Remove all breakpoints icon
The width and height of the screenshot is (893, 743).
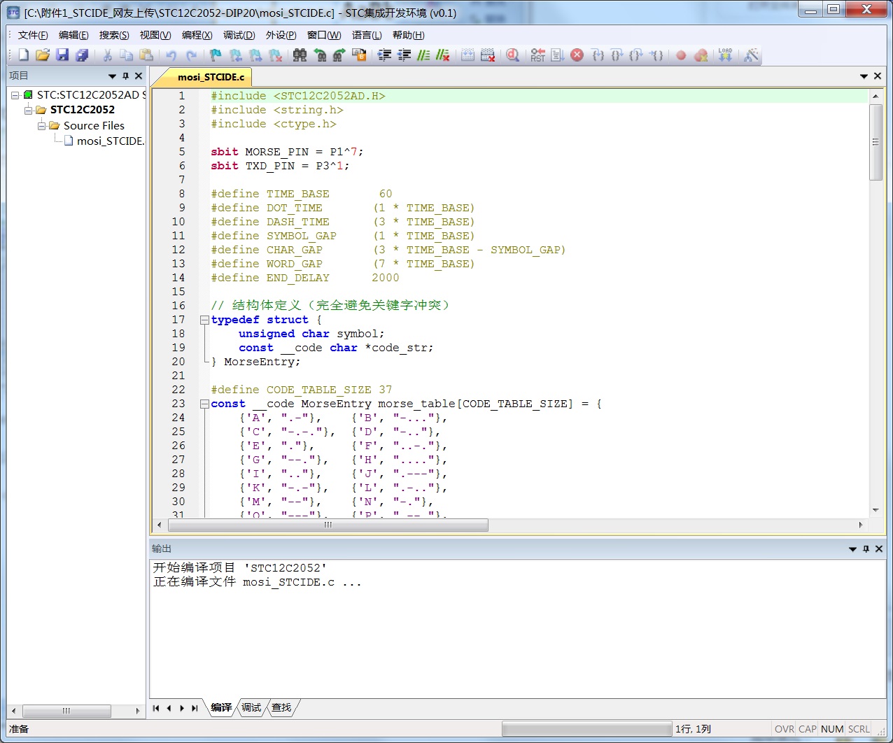tap(701, 55)
